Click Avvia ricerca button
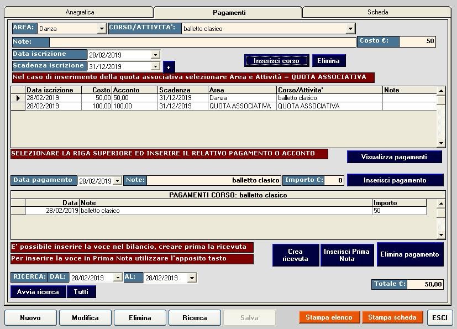This screenshot has width=457, height=329. [38, 291]
